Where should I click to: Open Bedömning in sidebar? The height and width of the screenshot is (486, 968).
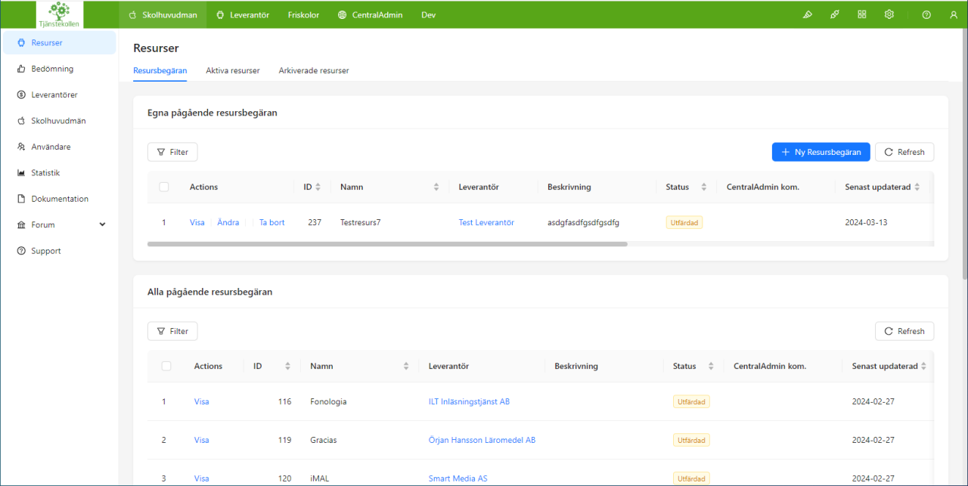click(59, 69)
